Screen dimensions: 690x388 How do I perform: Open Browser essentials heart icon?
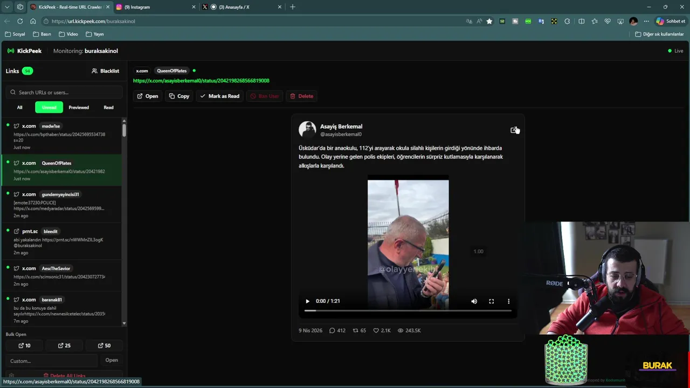[608, 21]
